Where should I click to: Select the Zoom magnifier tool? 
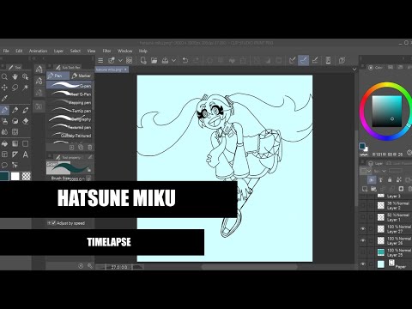pyautogui.click(x=4, y=76)
